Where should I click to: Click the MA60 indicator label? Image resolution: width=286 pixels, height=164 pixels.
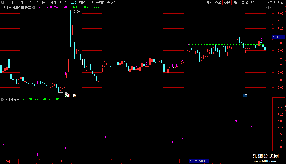[x=68, y=7]
